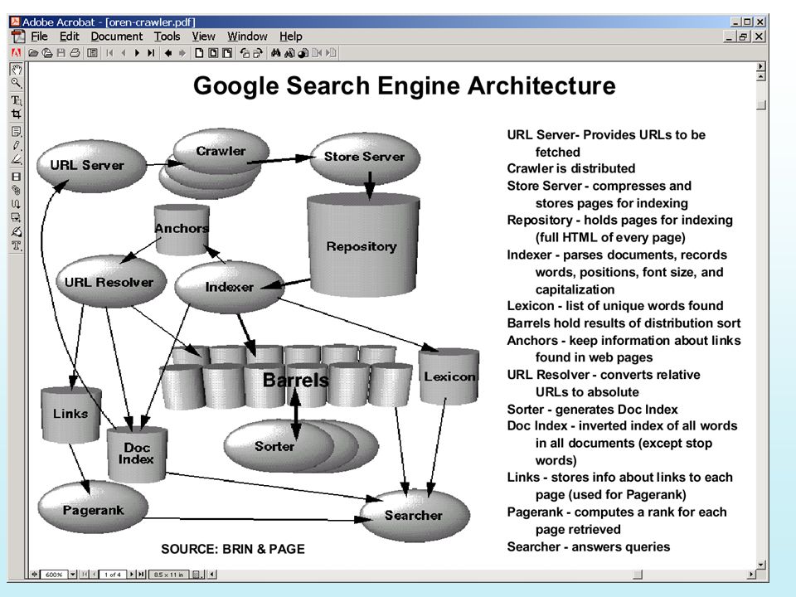Select the Movie tool icon
This screenshot has width=796, height=597.
coord(17,177)
